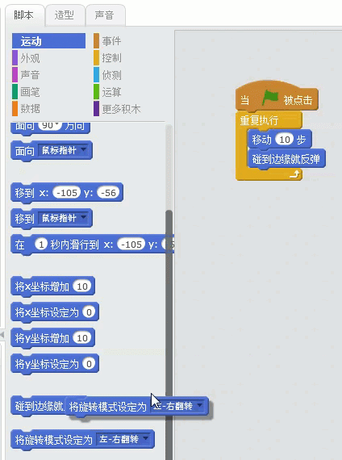The image size is (342, 460).
Task: Click value 10 in script's 移动 步 block
Action: tap(285, 140)
